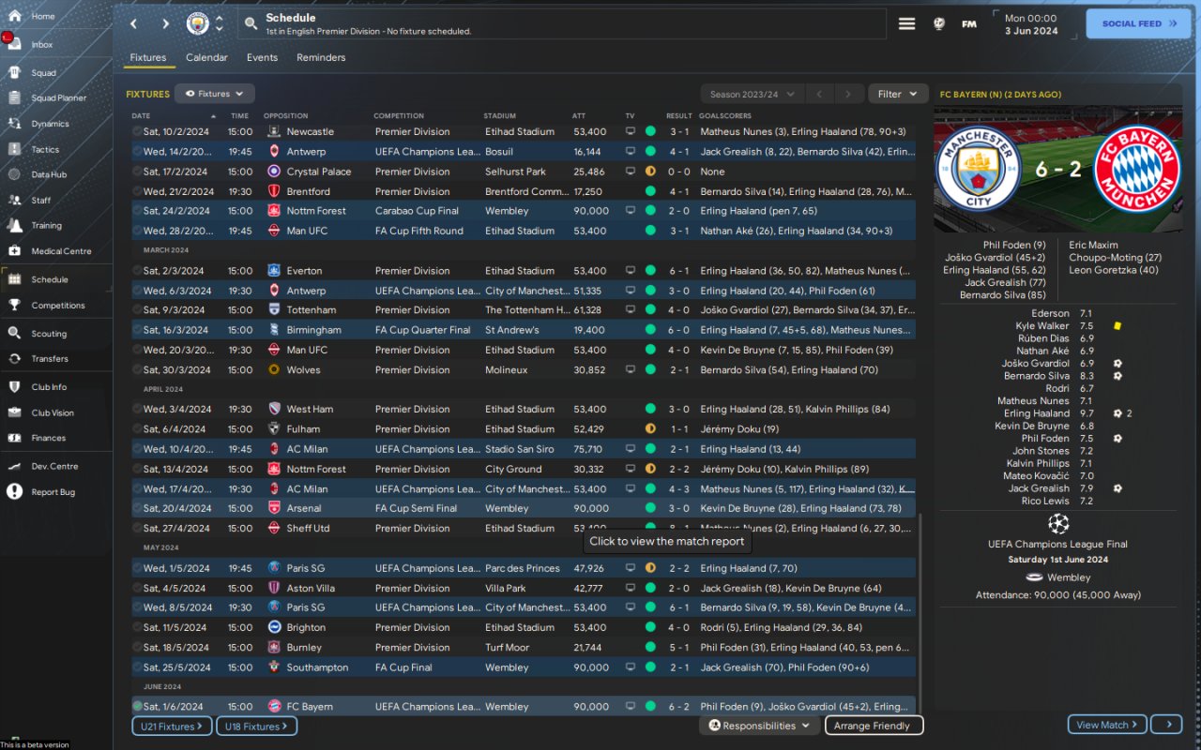Open the Filter dropdown
Screen dimensions: 1201x750
[898, 94]
